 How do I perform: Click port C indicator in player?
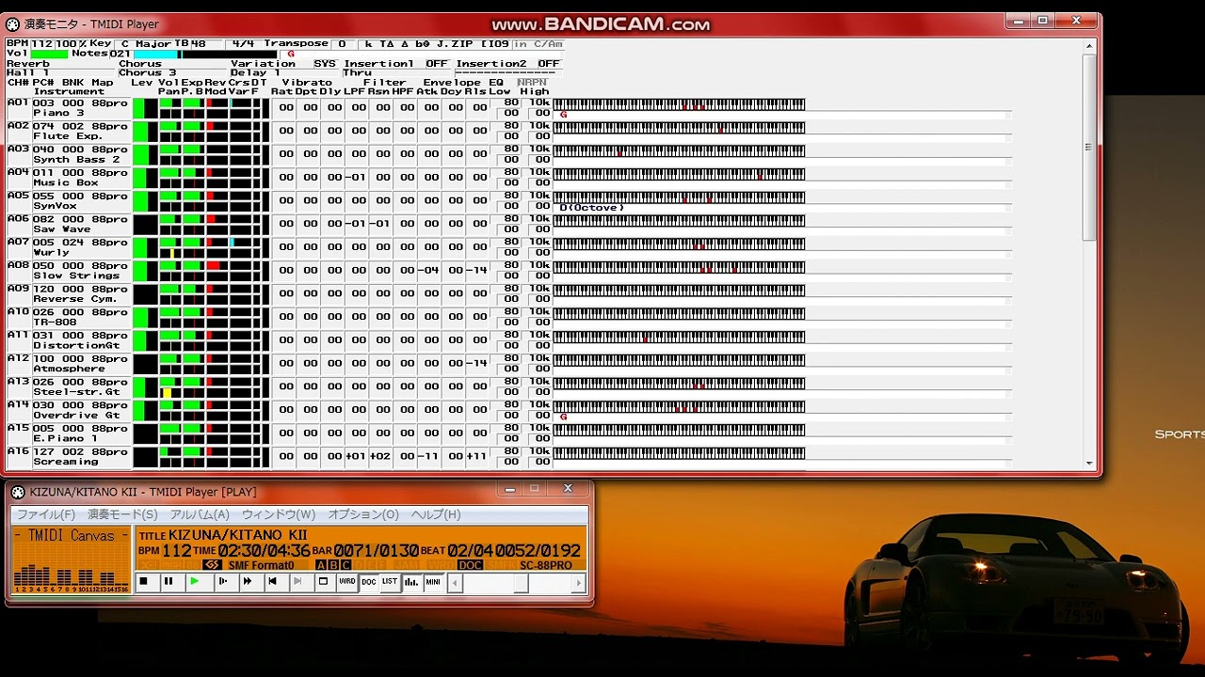coord(345,565)
